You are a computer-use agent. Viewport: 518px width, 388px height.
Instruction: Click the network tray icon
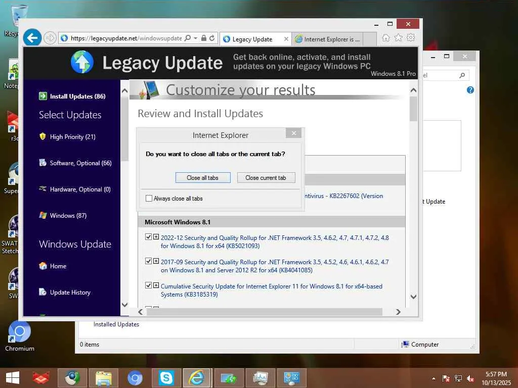click(x=458, y=378)
